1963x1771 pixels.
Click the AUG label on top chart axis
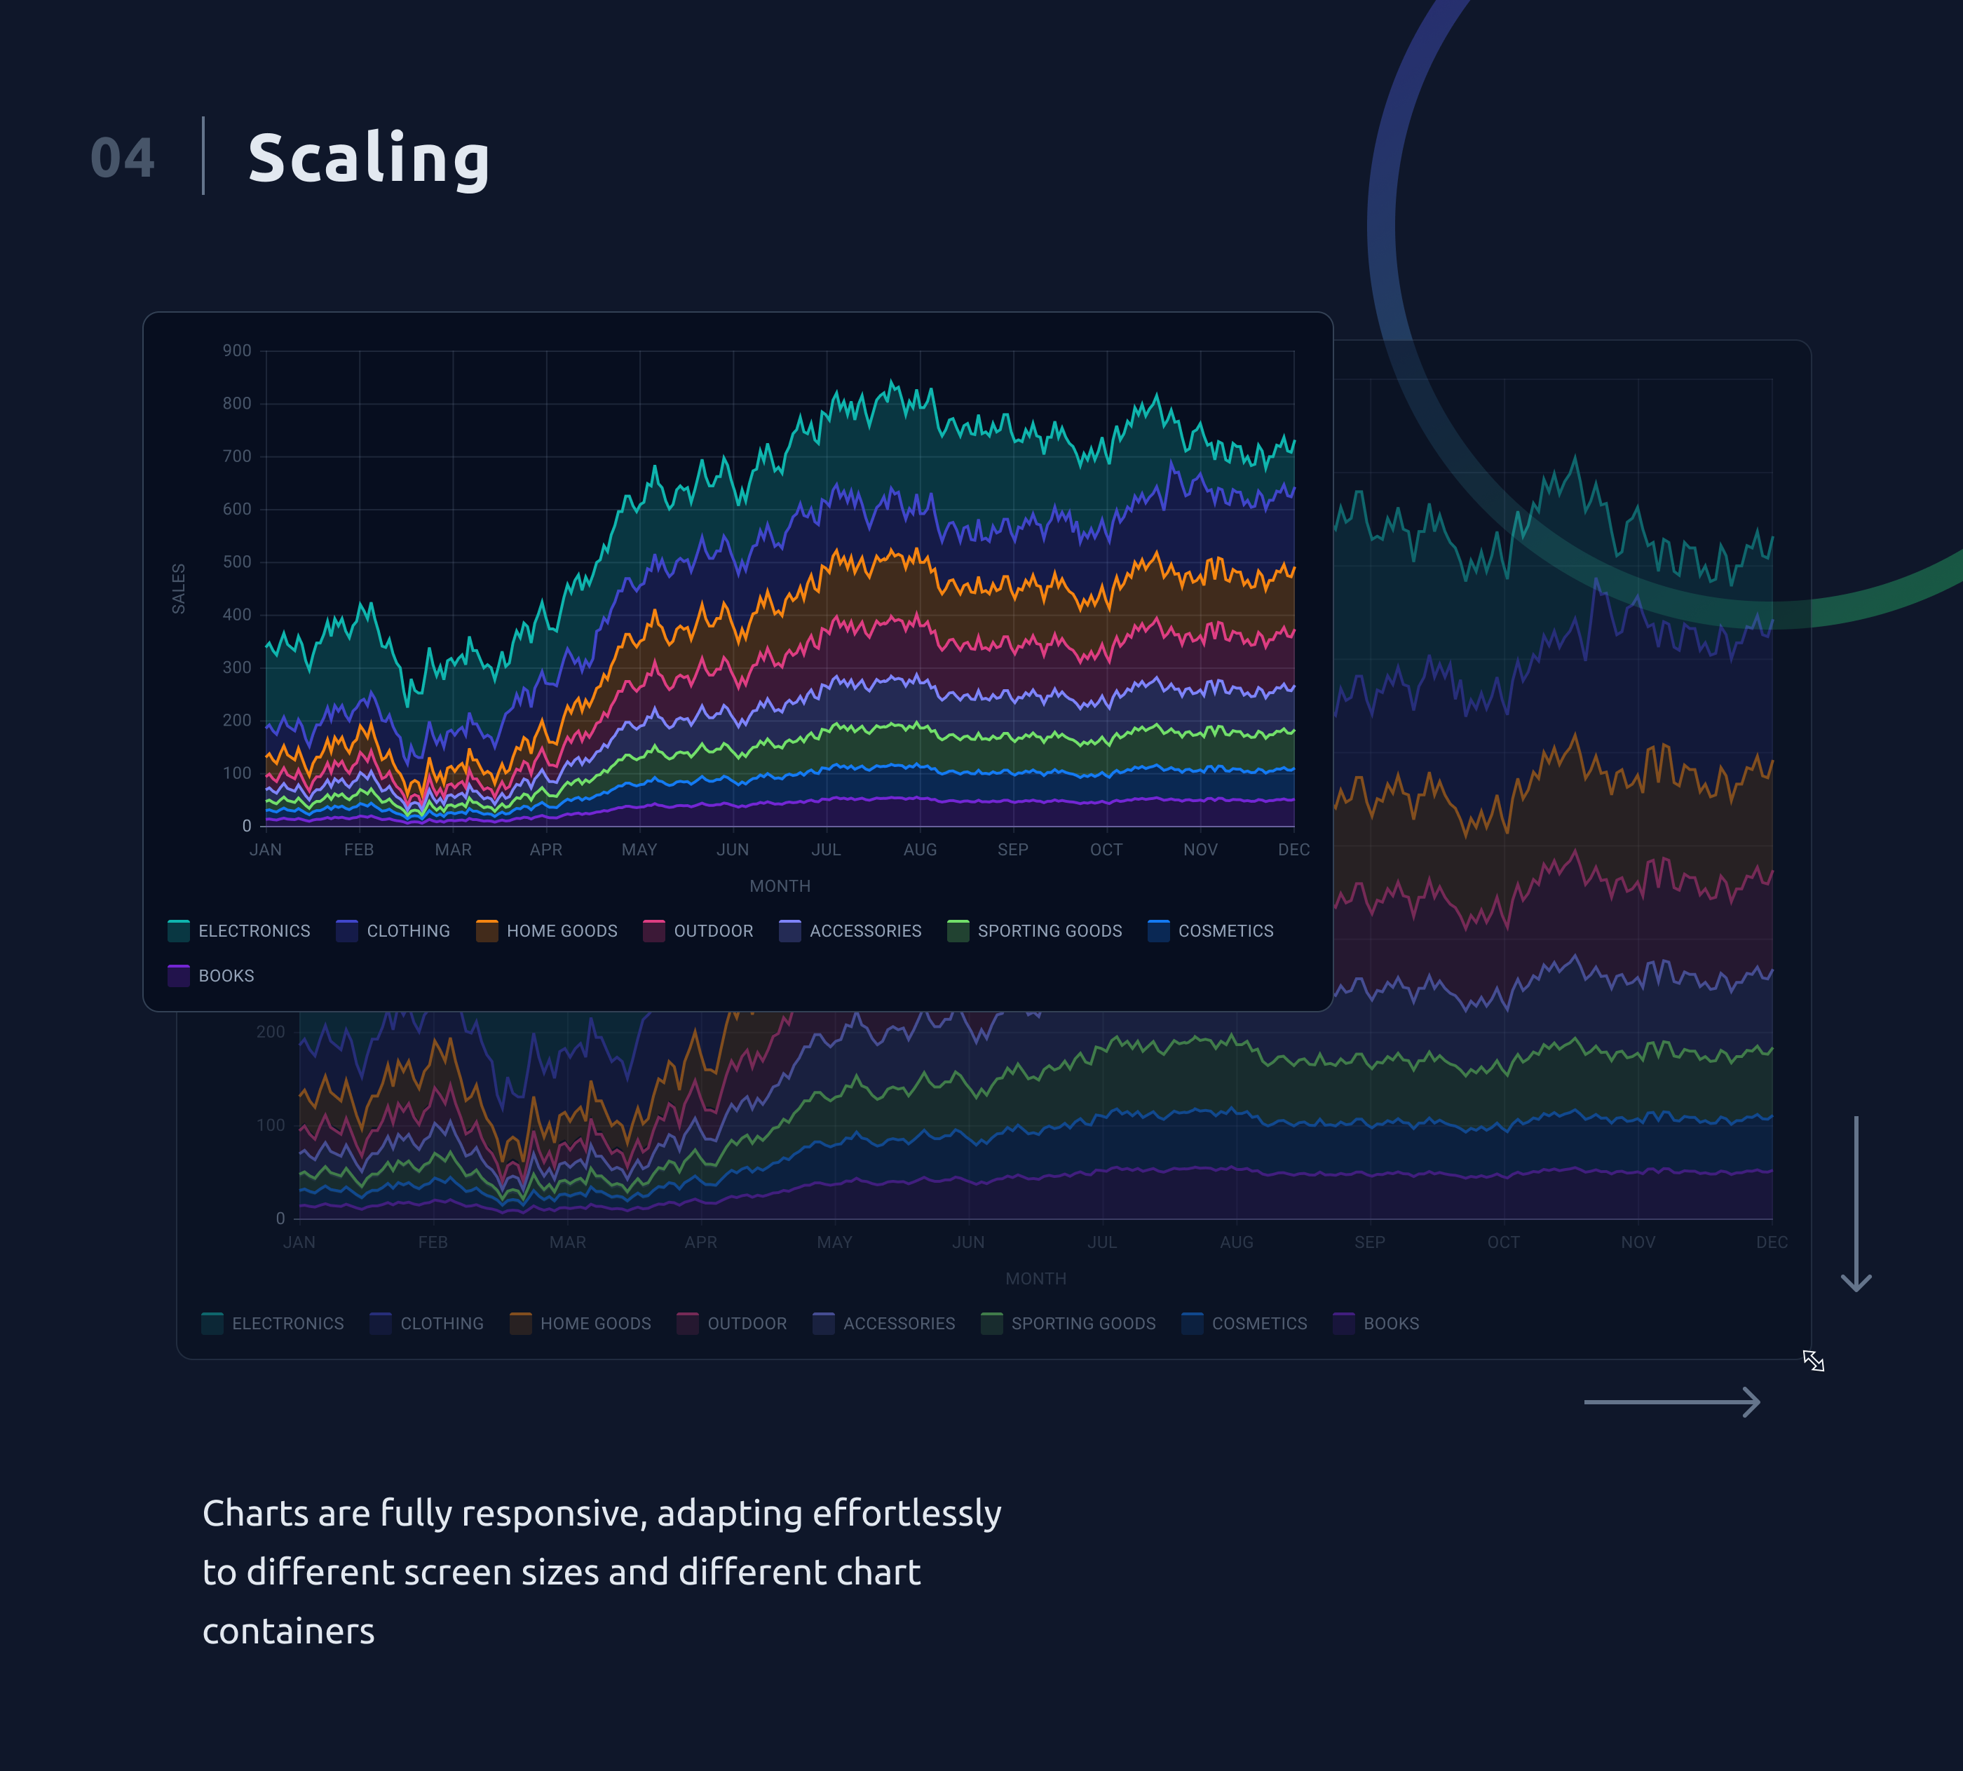tap(920, 850)
